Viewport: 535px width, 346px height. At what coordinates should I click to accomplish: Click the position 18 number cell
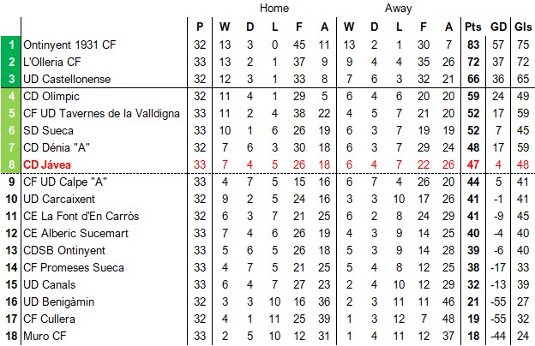coord(12,336)
